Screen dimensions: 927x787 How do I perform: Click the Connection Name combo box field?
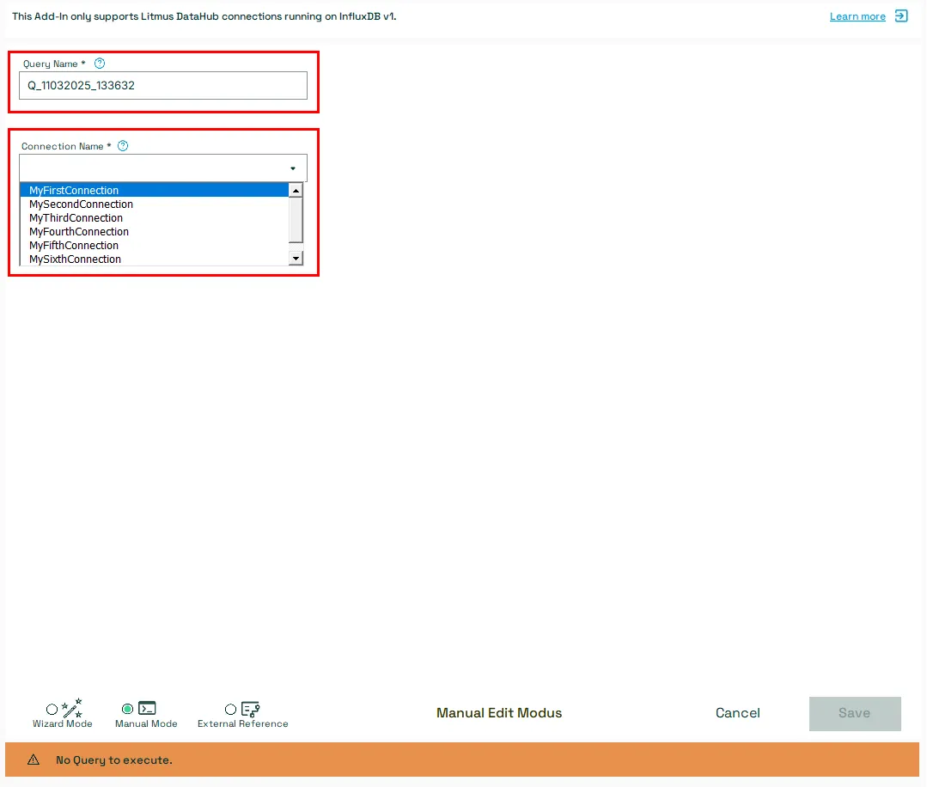pos(163,168)
